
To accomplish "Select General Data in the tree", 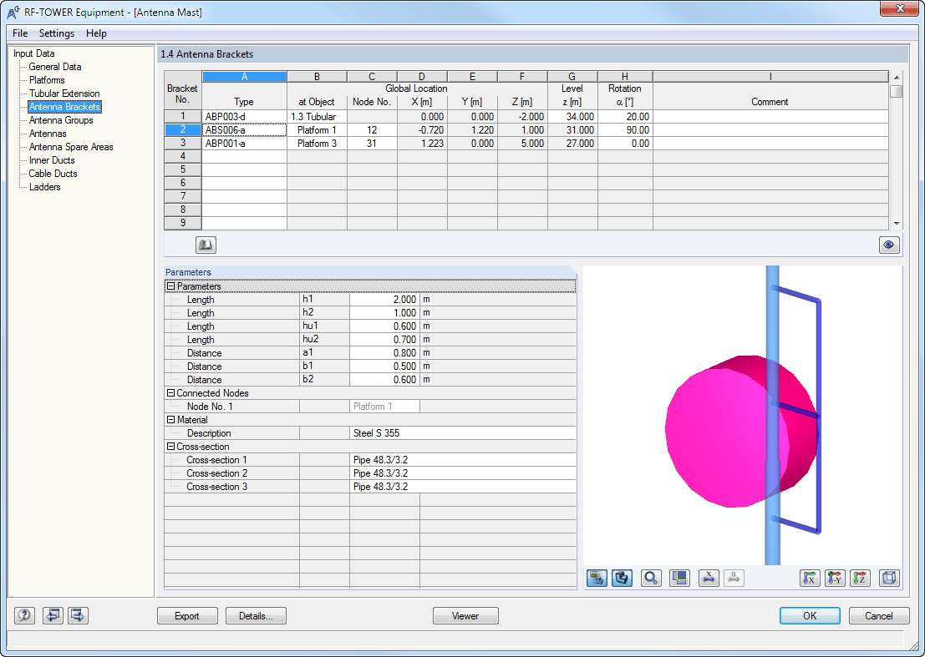I will pos(55,67).
